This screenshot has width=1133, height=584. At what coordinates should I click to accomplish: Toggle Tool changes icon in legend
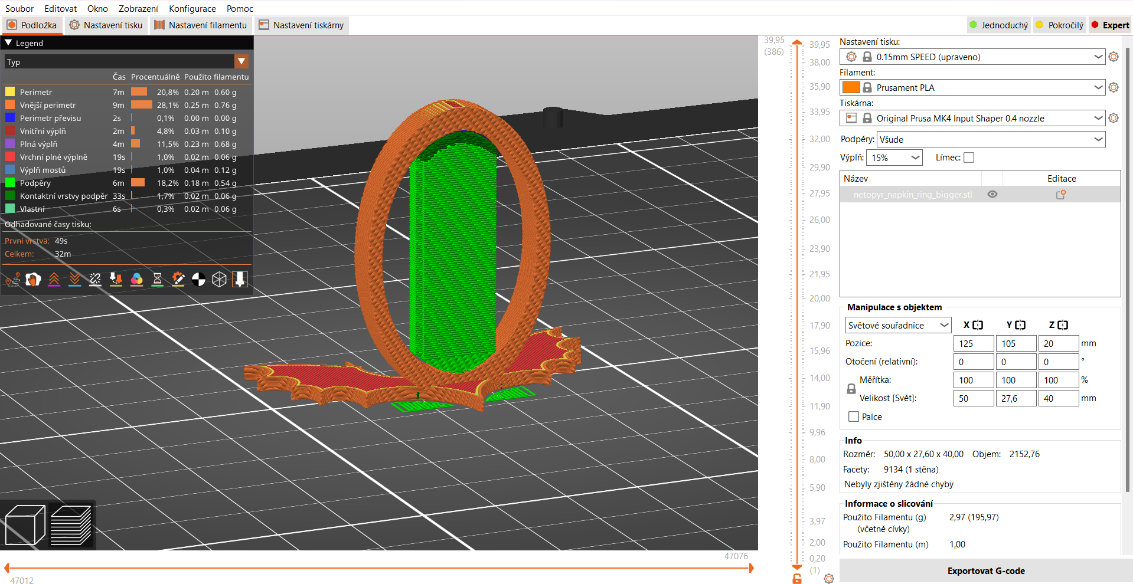[116, 279]
